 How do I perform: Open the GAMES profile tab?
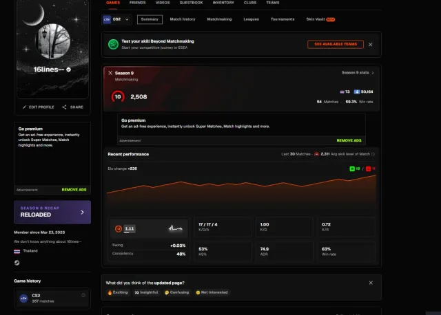click(113, 3)
